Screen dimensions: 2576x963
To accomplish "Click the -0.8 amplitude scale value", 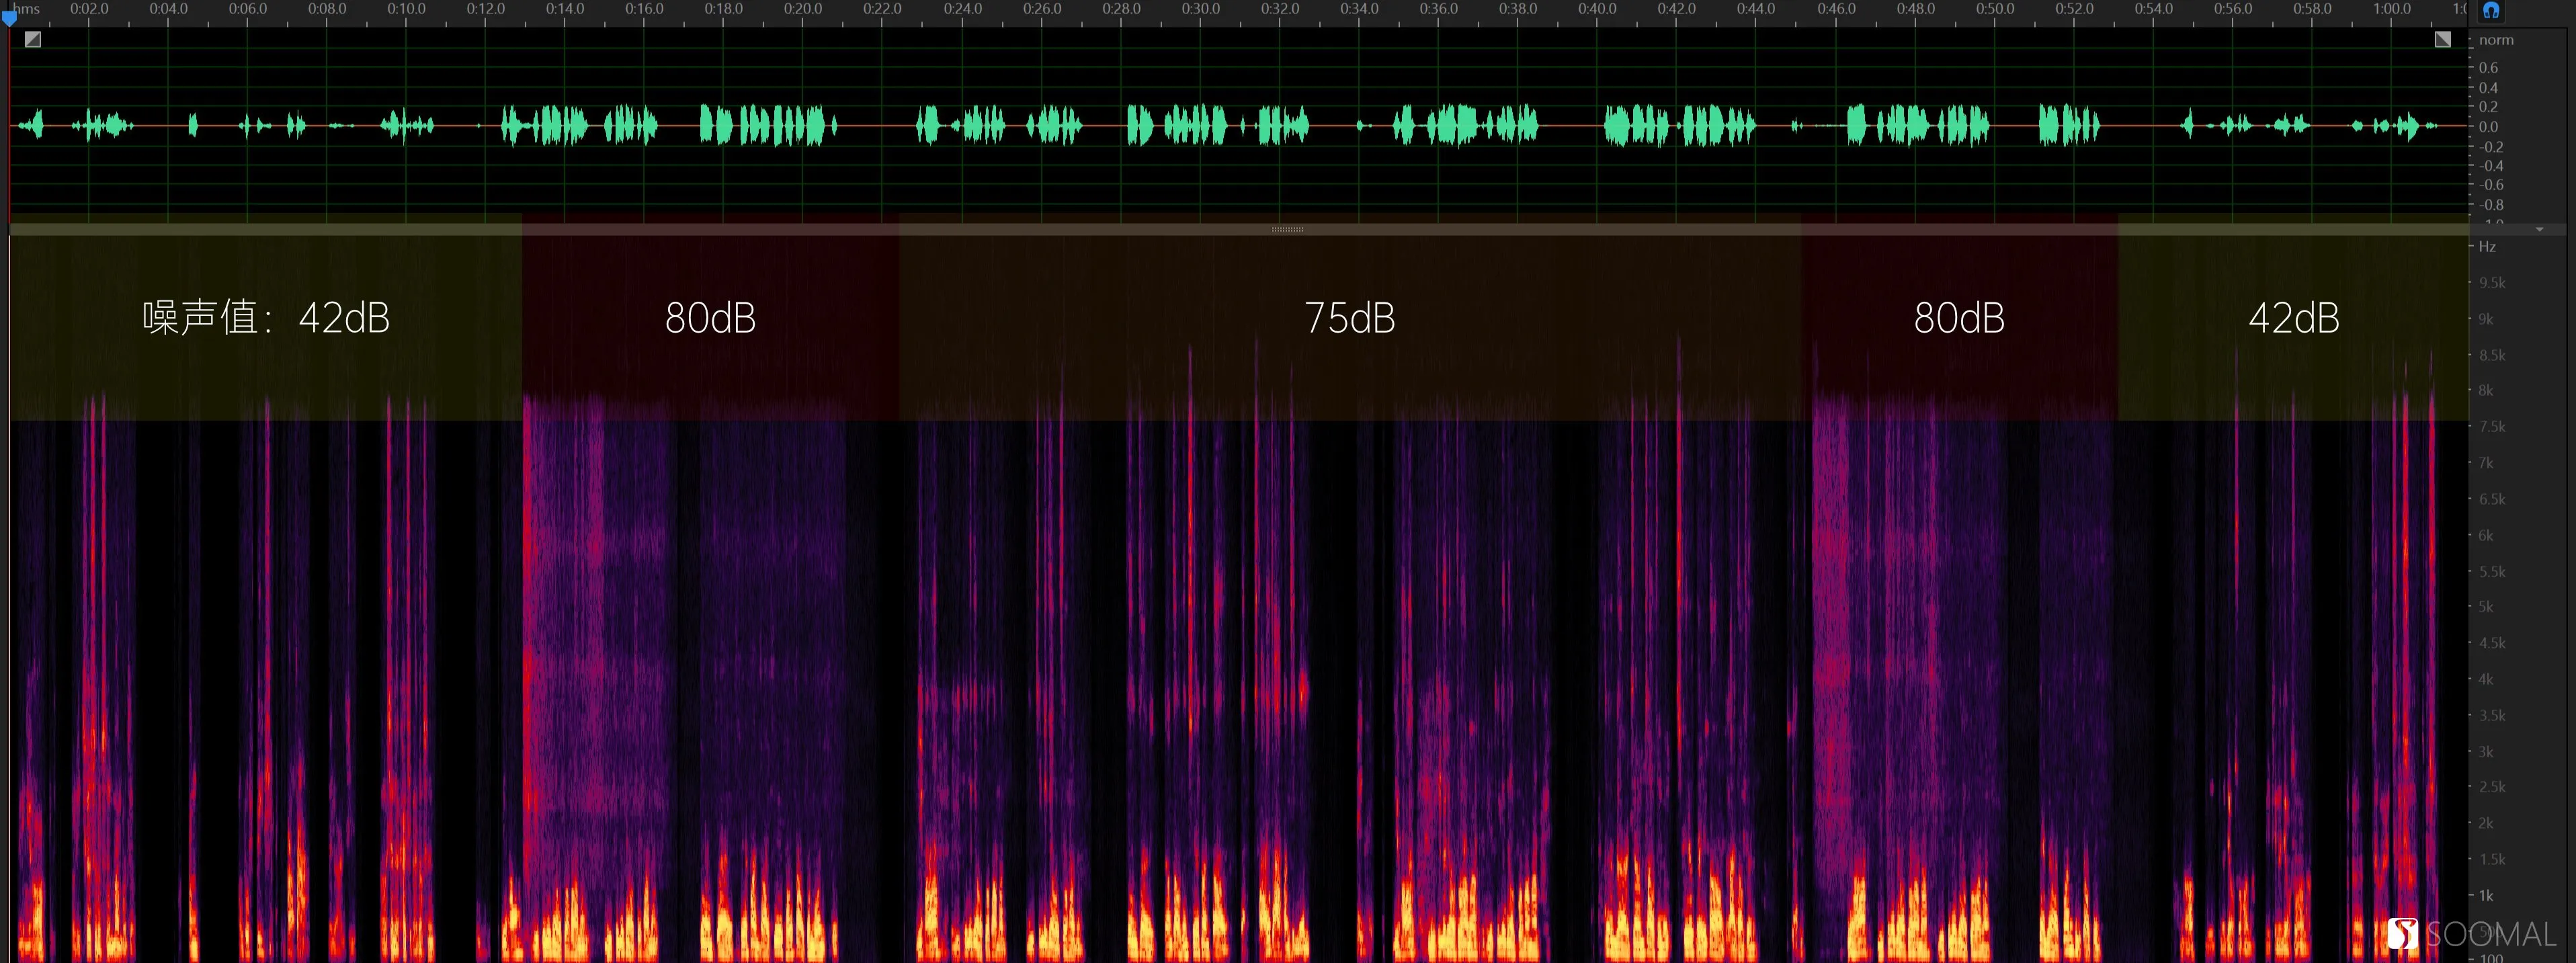I will click(x=2492, y=205).
